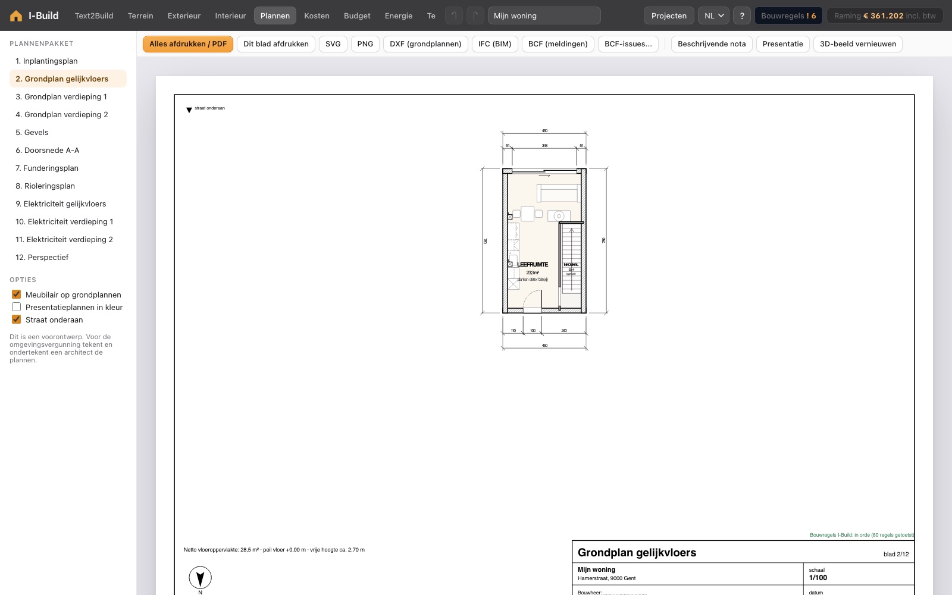The height and width of the screenshot is (595, 952).
Task: Export plan as PNG
Action: point(365,44)
